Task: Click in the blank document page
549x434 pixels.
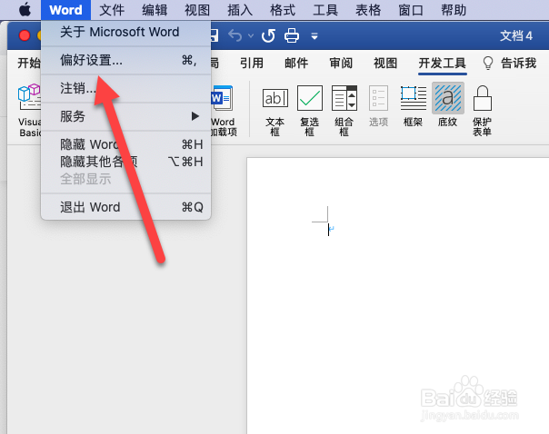Action: (x=398, y=295)
